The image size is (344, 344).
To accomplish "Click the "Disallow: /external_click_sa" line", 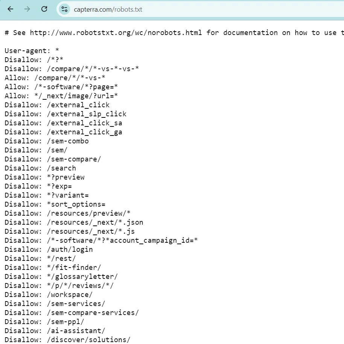I will coord(63,123).
